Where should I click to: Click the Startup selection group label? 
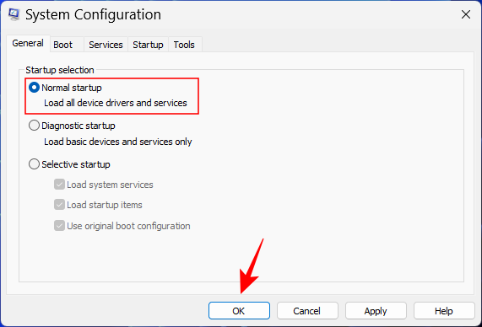(60, 70)
